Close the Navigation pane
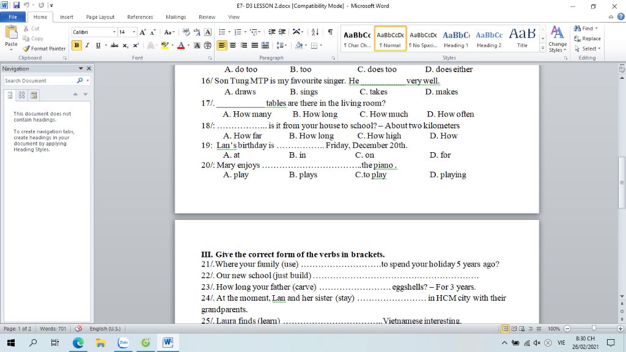This screenshot has height=352, width=626. 89,68
